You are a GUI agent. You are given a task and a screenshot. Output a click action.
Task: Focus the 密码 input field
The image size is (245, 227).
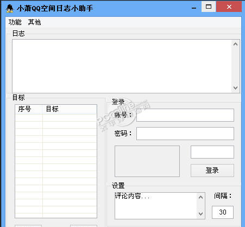(185, 134)
